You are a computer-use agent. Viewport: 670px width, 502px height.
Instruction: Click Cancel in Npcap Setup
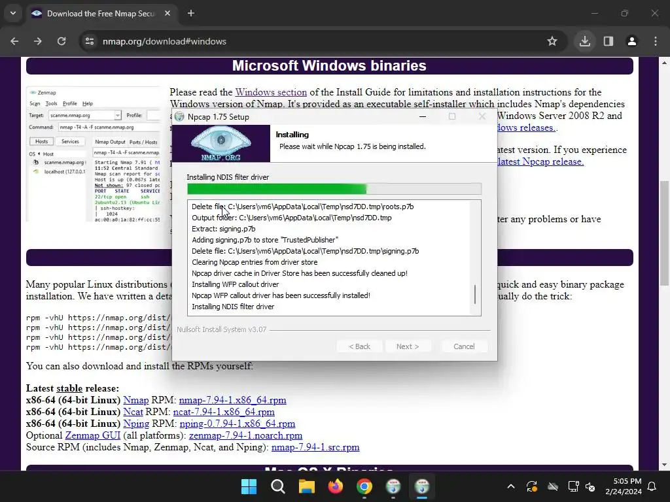click(x=464, y=346)
